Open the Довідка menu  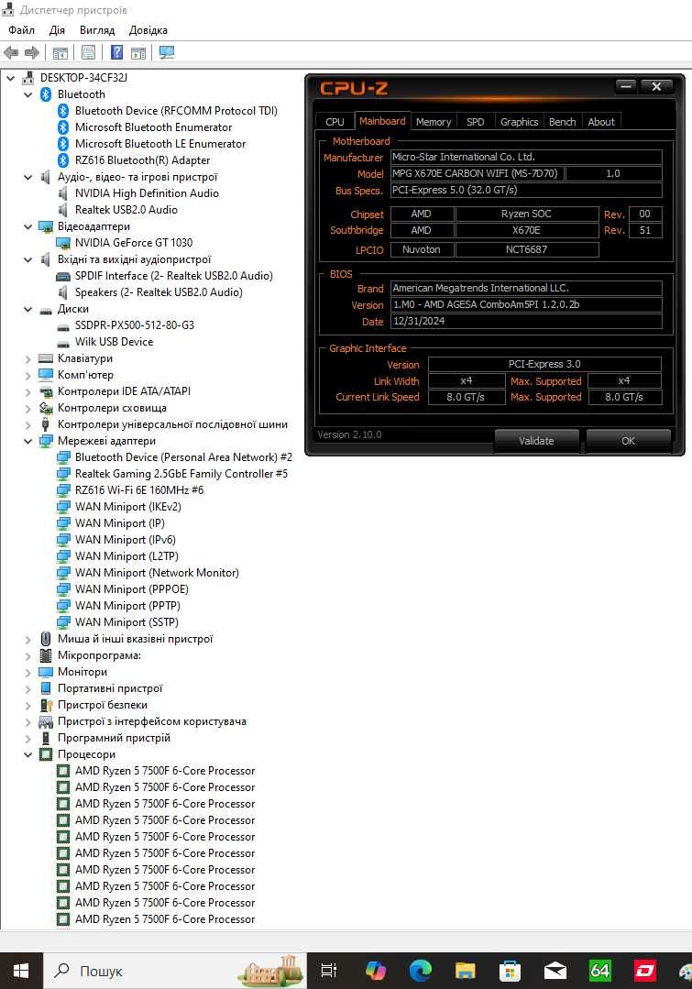(x=148, y=30)
